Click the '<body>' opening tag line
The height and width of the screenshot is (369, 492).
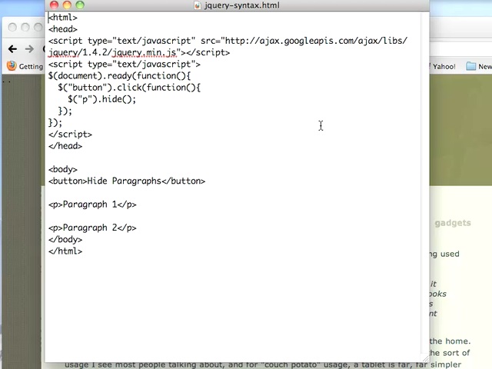coord(63,169)
